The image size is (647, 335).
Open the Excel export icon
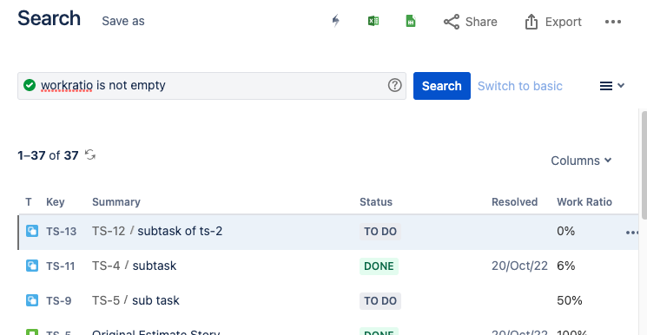tap(373, 21)
